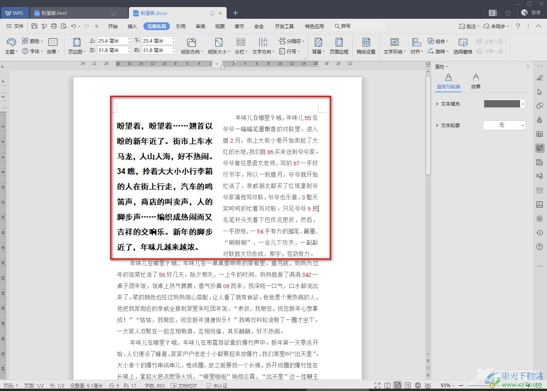
Task: Toggle the eye protection mode icon
Action: 428,386
